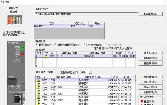Click the error history scroll up arrow

pyautogui.click(x=134, y=77)
